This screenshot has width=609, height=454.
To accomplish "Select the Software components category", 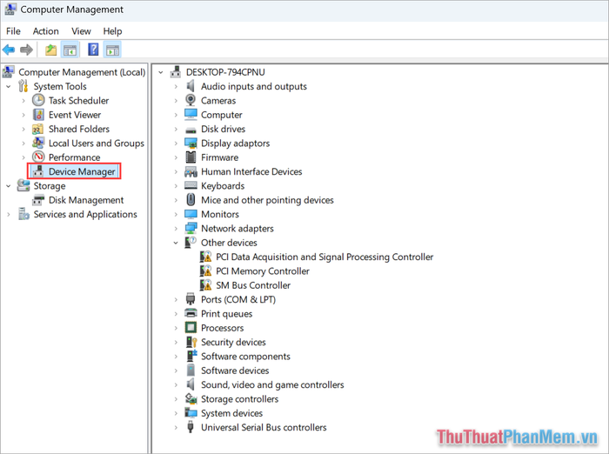I will (245, 356).
